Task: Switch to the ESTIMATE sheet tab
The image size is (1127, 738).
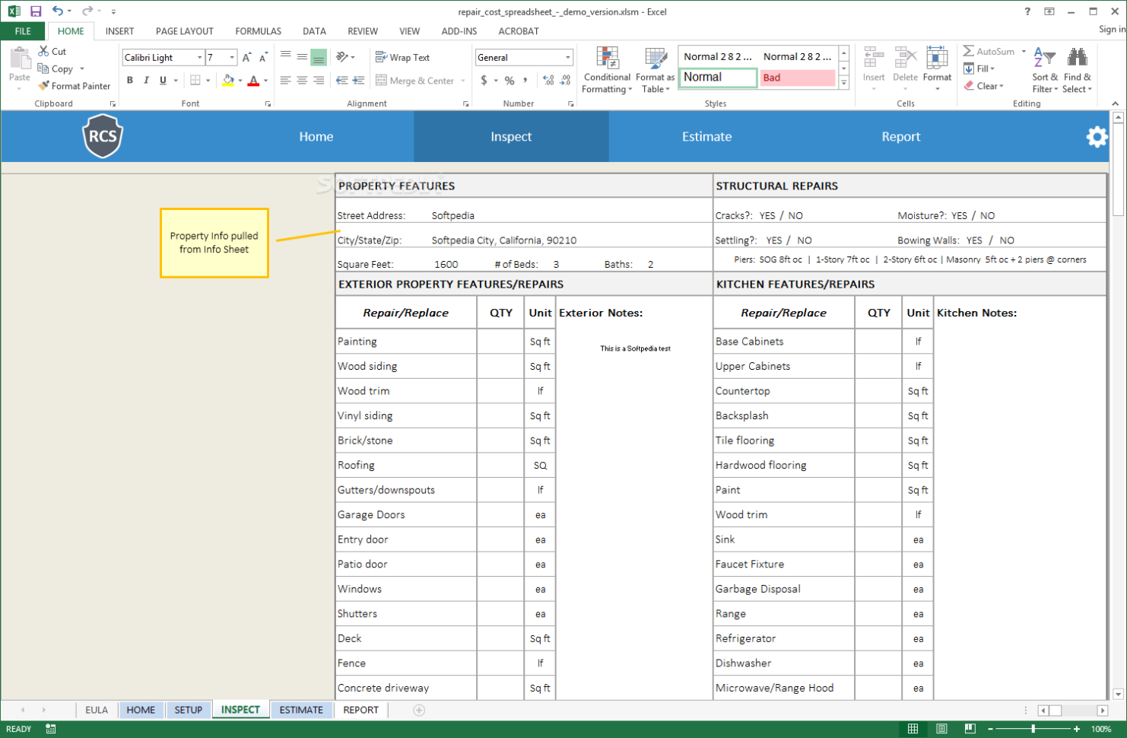Action: 301,709
